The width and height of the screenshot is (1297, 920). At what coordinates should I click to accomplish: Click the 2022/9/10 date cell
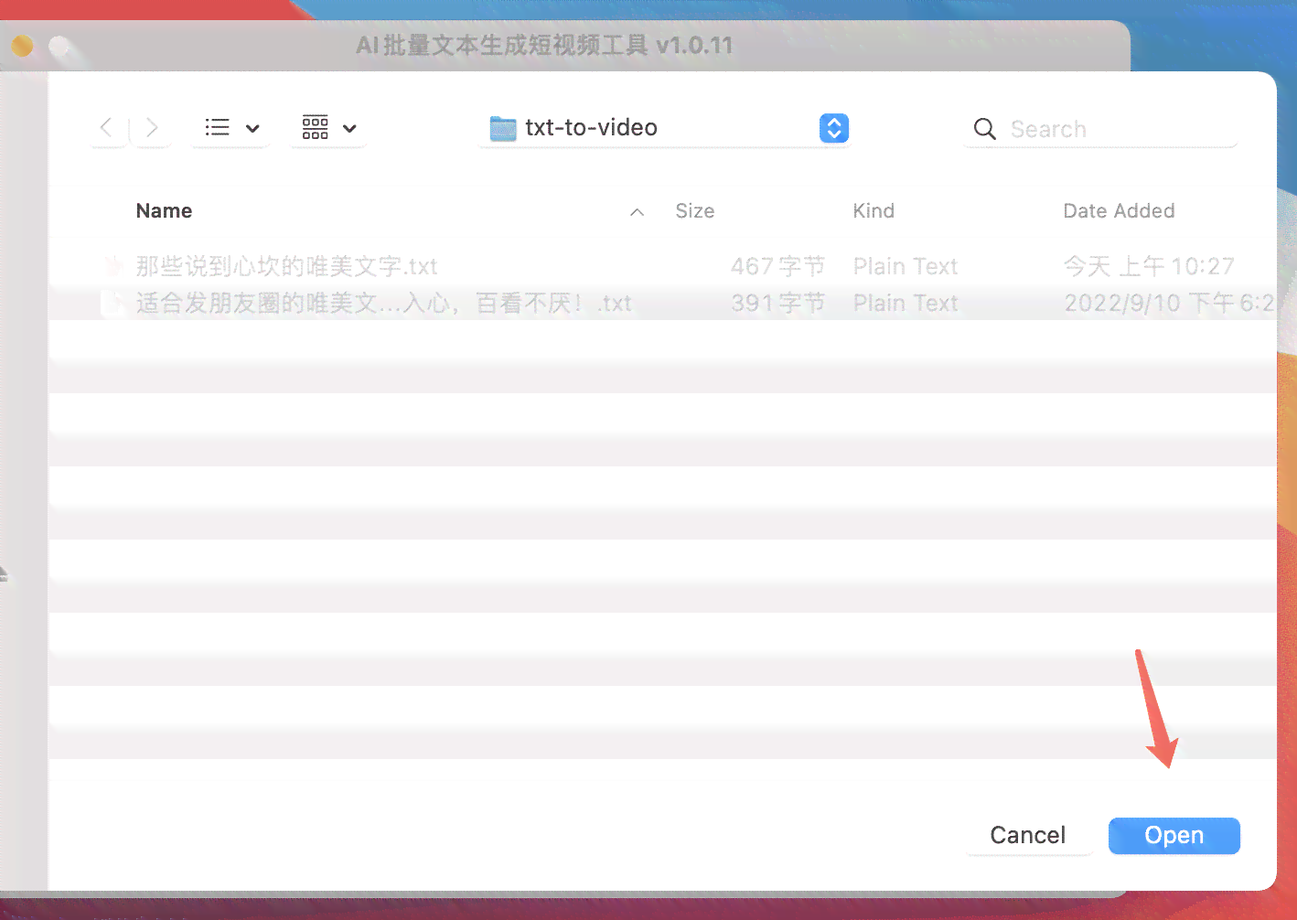1170,303
